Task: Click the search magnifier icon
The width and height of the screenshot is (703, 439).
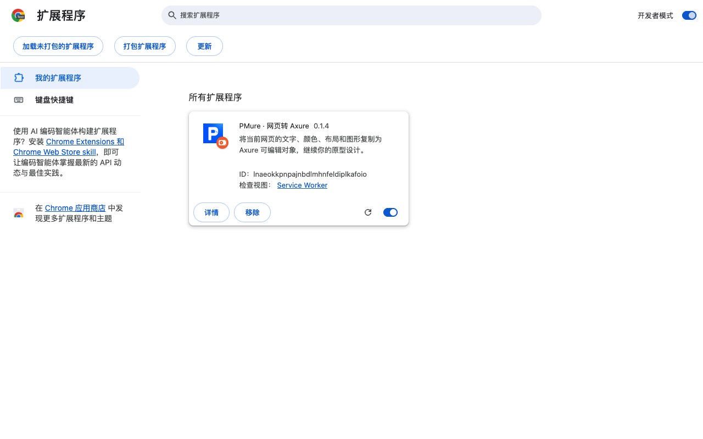Action: [x=172, y=15]
